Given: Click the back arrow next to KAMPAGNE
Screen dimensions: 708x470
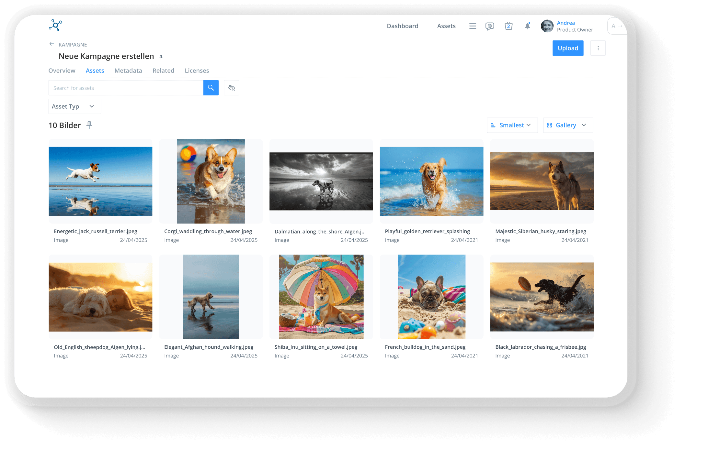Looking at the screenshot, I should tap(51, 44).
